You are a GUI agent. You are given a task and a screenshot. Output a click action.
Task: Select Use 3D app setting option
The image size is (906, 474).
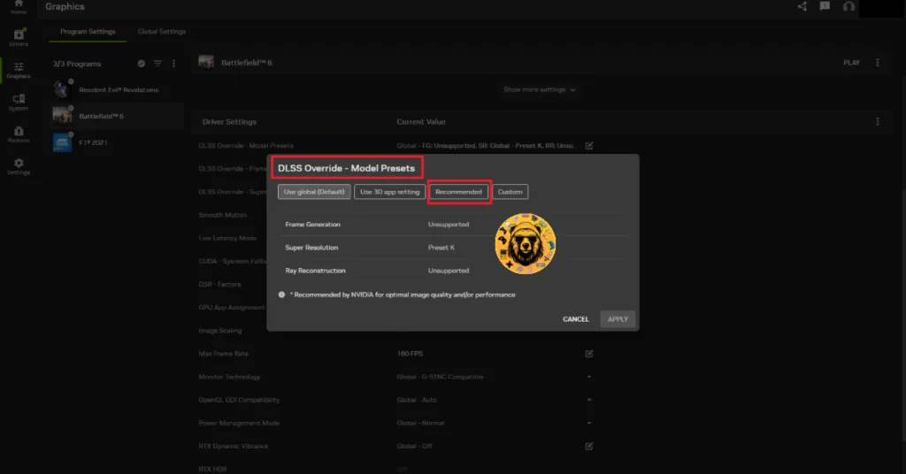389,192
